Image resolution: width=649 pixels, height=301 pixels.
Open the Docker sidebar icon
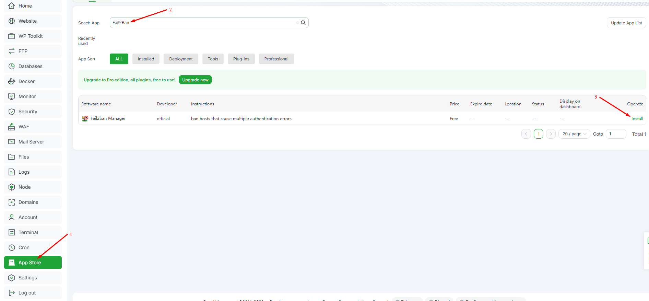(12, 81)
